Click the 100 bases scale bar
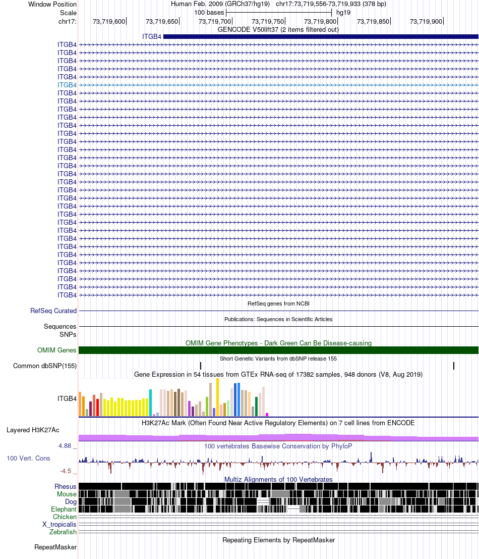Viewport: 479px width, 559px height. point(279,13)
